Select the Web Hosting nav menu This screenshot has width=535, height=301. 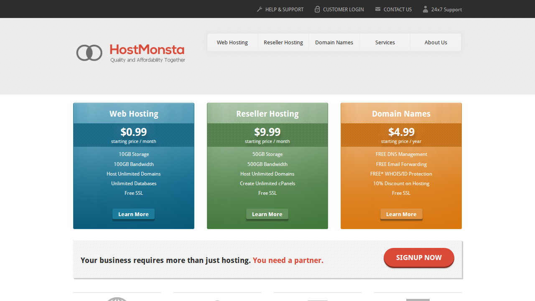coord(232,42)
